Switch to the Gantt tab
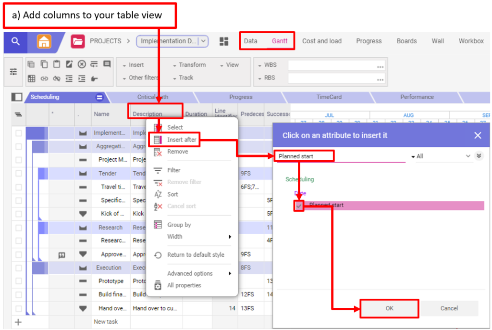 tap(280, 41)
